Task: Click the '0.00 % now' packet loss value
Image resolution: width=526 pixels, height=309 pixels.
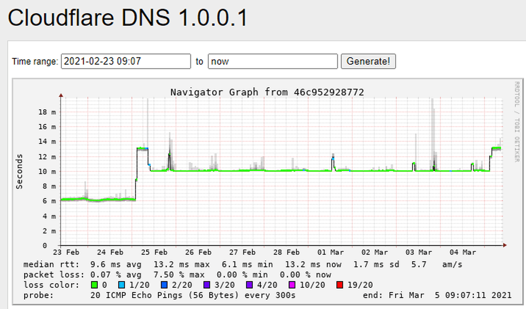Action: (305, 275)
